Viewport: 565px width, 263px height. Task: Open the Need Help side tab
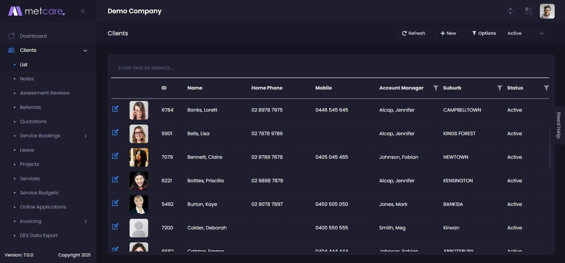coord(559,125)
